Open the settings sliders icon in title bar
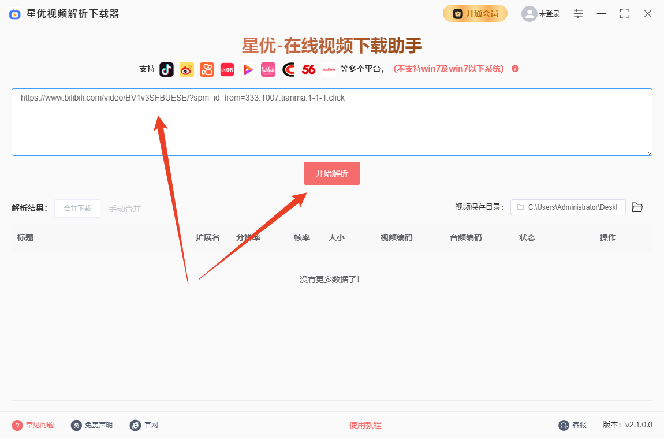The image size is (664, 439). click(x=578, y=13)
